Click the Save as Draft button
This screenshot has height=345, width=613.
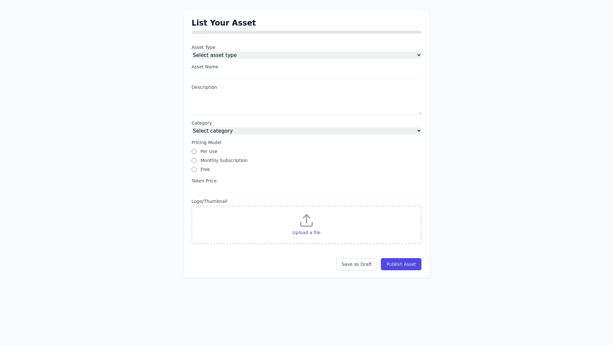coord(356,264)
